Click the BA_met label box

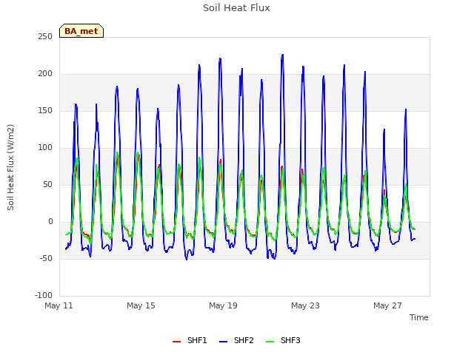tap(81, 31)
